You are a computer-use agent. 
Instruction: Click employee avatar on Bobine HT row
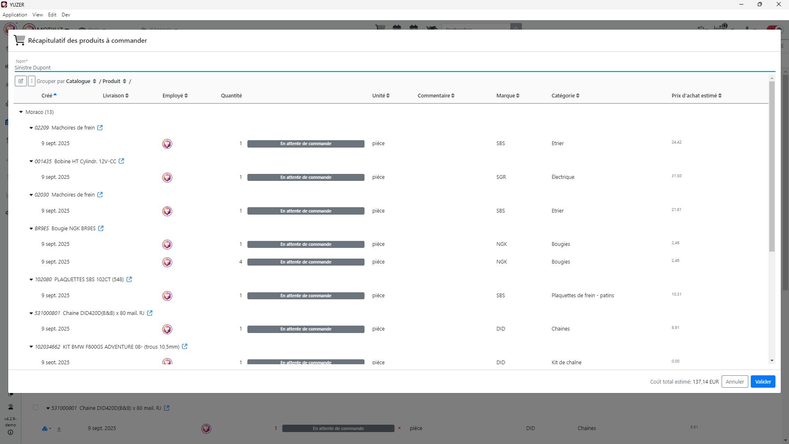(x=167, y=178)
